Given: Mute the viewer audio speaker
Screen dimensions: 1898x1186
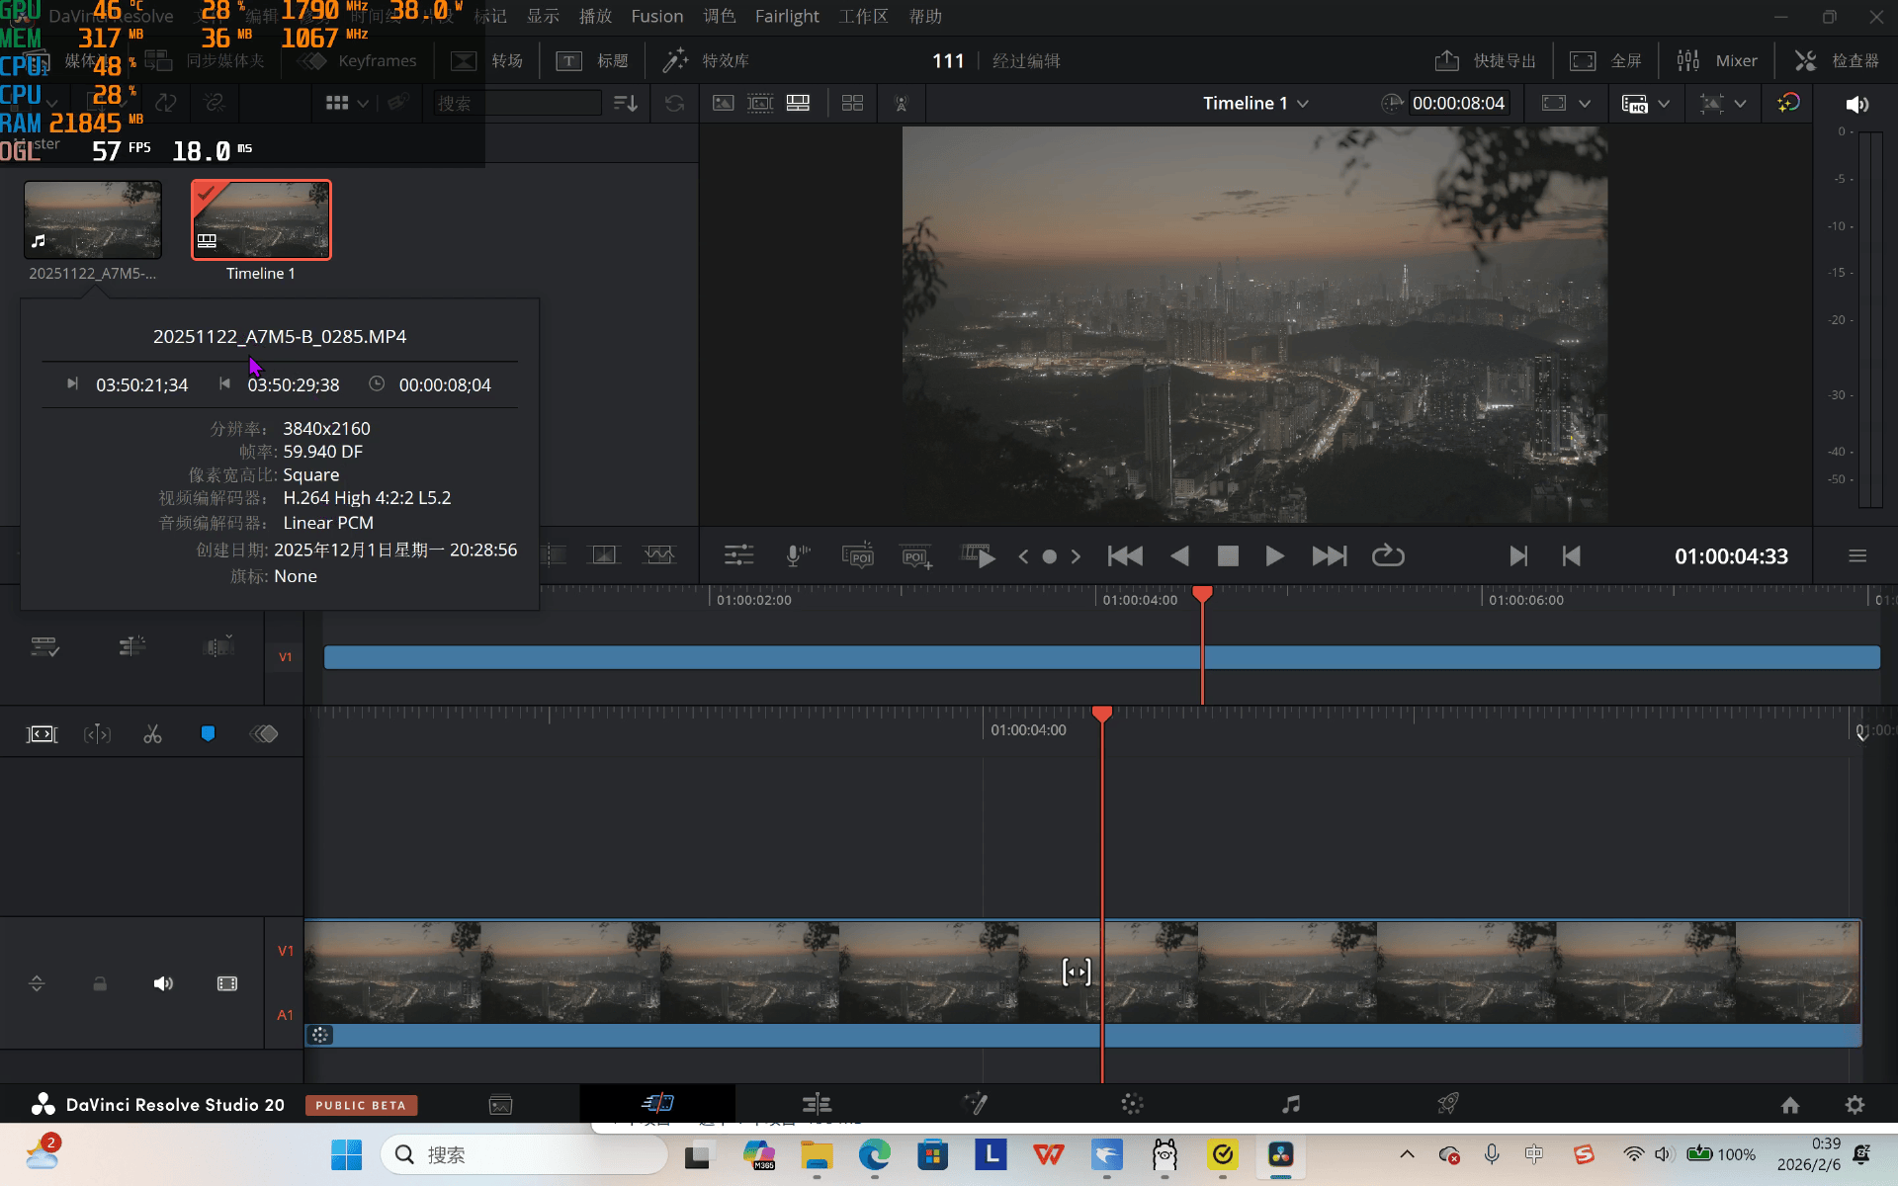Looking at the screenshot, I should tap(1857, 104).
